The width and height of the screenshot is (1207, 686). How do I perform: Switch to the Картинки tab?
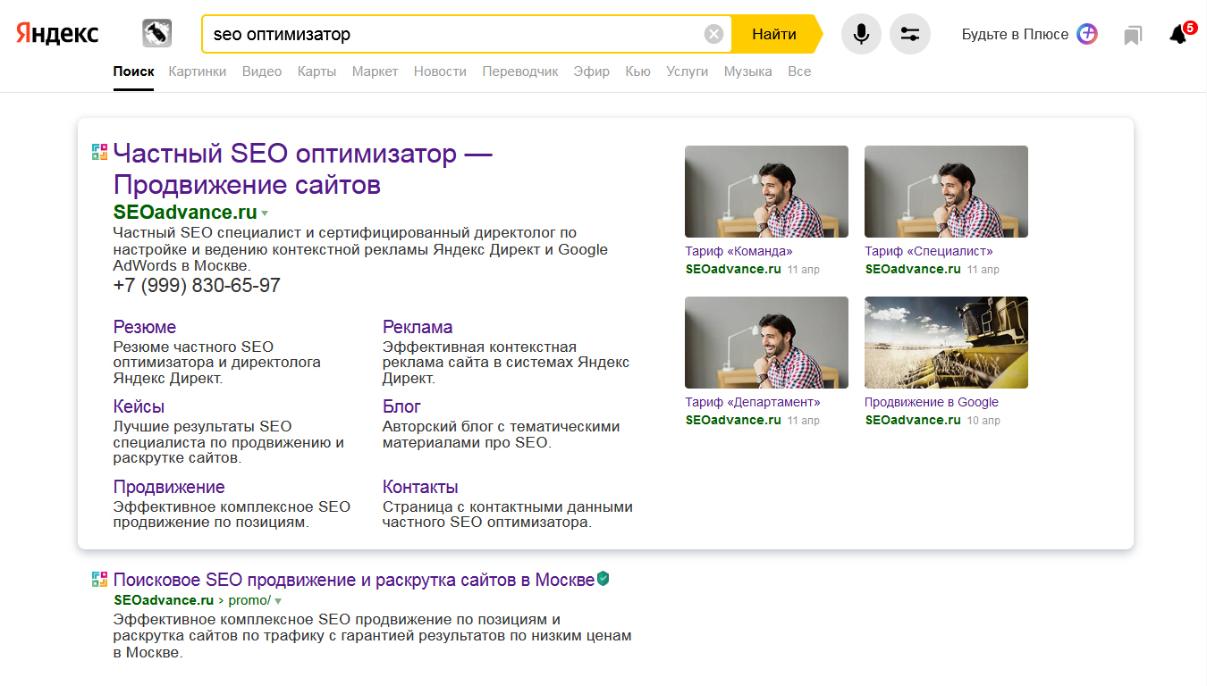point(198,71)
